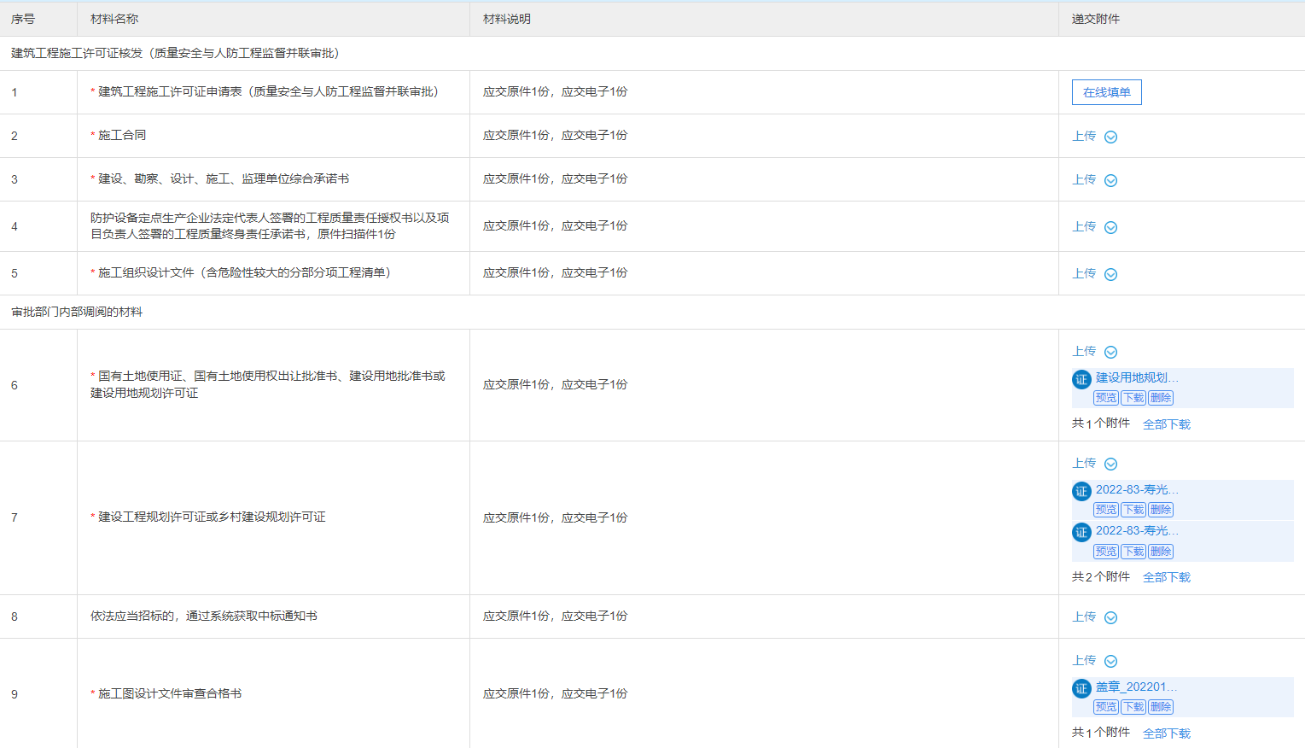Viewport: 1305px width, 748px height.
Task: Click 上传 in the 中标通知书 row
Action: click(x=1084, y=617)
